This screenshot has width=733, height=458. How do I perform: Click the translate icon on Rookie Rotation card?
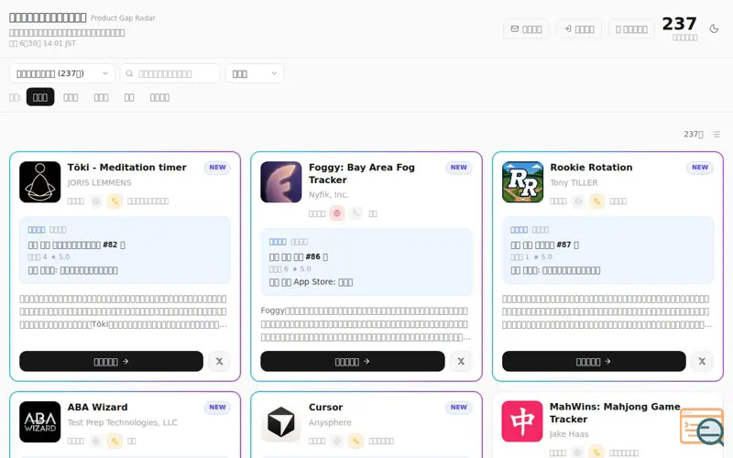[597, 202]
